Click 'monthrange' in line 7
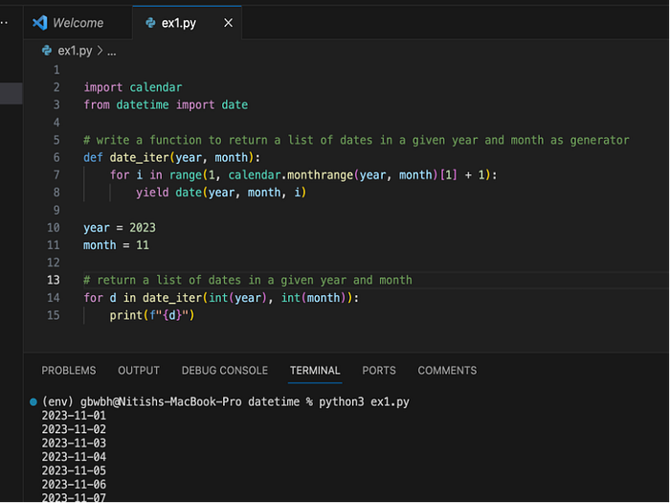Viewport: 670px width, 503px height. (320, 175)
